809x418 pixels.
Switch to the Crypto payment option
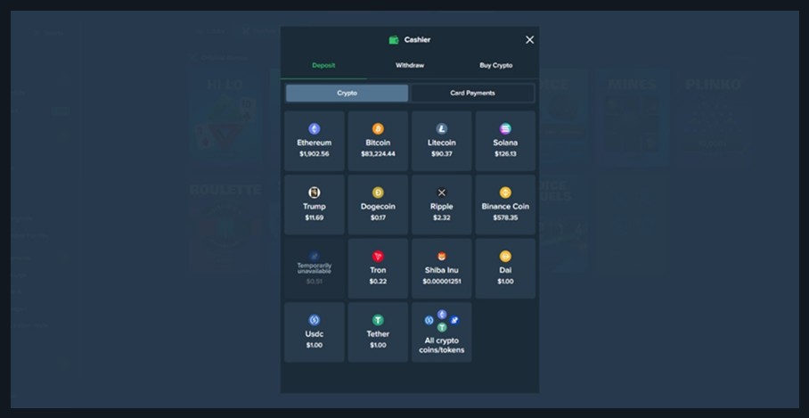coord(347,93)
